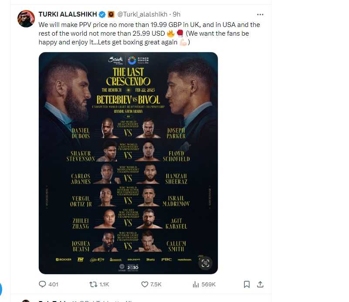Click the 7.5K likes count
This screenshot has width=349, height=302.
click(156, 285)
